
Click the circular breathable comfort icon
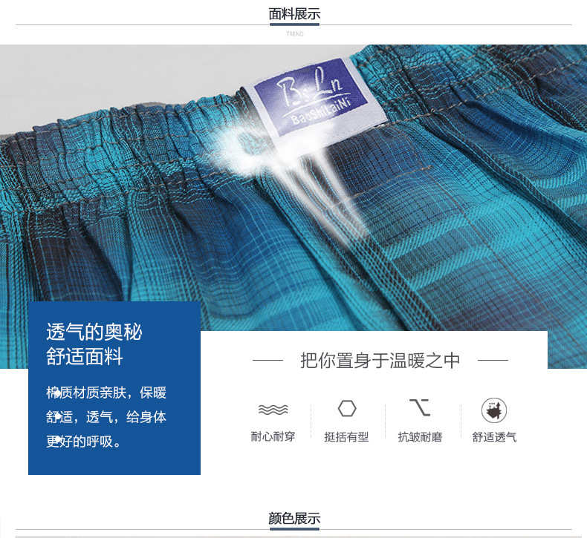[x=494, y=410]
